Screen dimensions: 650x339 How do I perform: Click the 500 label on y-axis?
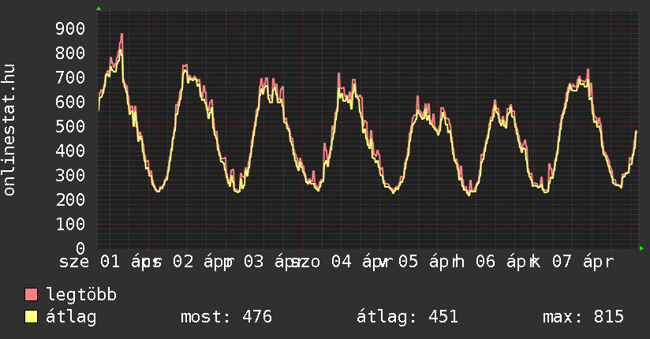(x=70, y=126)
